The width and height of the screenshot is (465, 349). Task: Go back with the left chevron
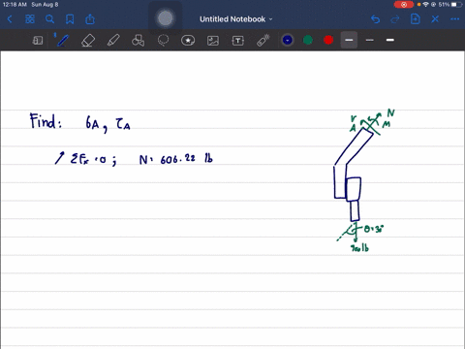pyautogui.click(x=10, y=19)
